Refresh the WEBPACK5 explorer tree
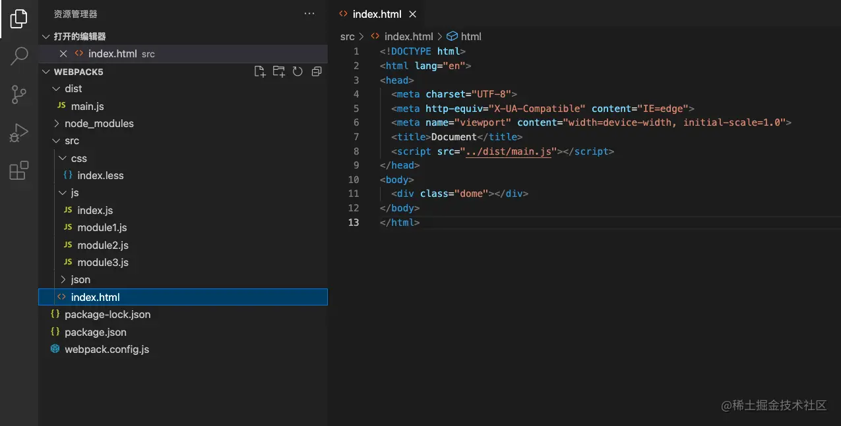The image size is (841, 426). click(297, 72)
